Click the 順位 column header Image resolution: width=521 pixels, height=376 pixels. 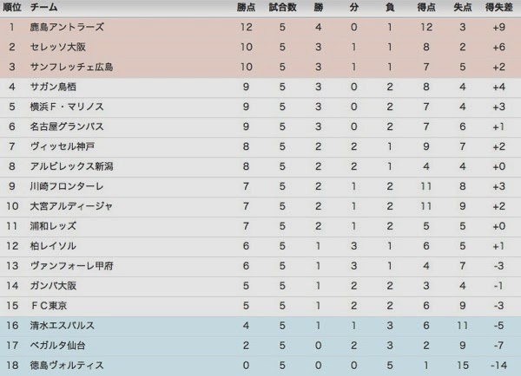pos(12,7)
